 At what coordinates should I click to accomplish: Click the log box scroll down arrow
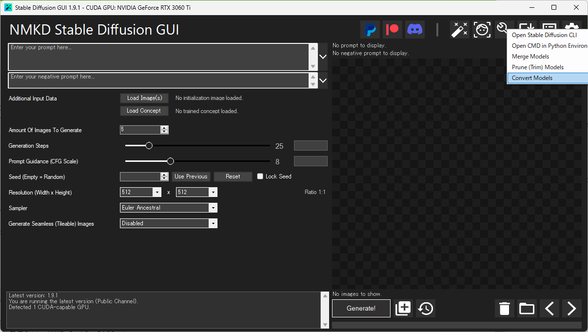point(325,325)
